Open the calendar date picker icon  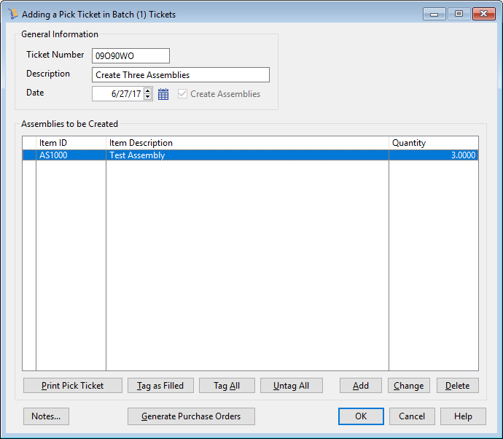[x=163, y=94]
